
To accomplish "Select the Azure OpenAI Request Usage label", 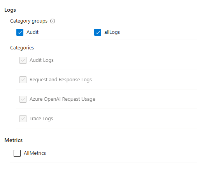I will coord(62,99).
